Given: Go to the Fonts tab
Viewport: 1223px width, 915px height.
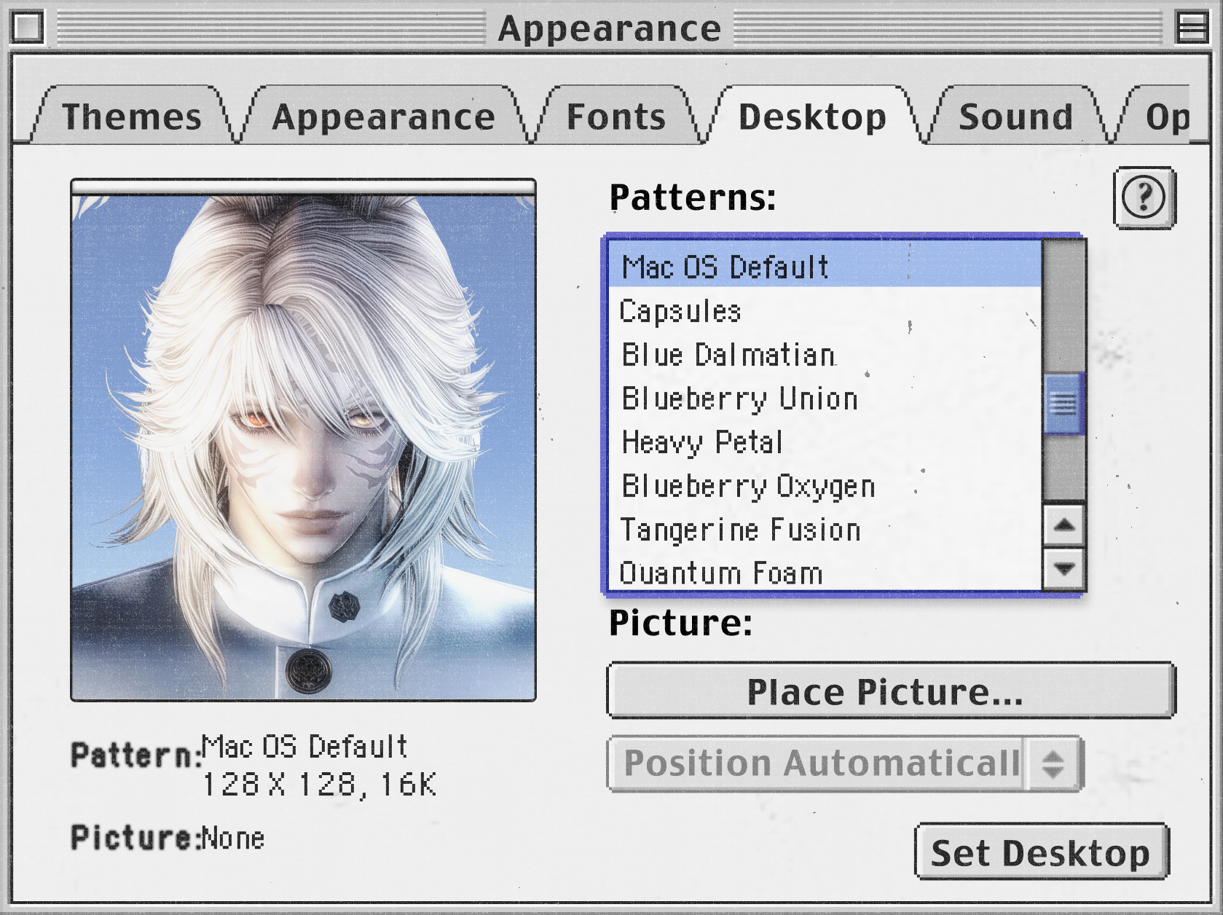Looking at the screenshot, I should click(x=616, y=117).
